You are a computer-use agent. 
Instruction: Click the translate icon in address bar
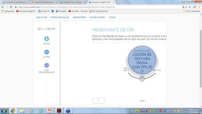click(183, 7)
